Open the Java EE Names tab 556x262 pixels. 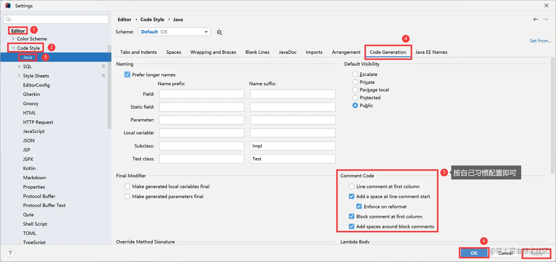[x=431, y=52]
